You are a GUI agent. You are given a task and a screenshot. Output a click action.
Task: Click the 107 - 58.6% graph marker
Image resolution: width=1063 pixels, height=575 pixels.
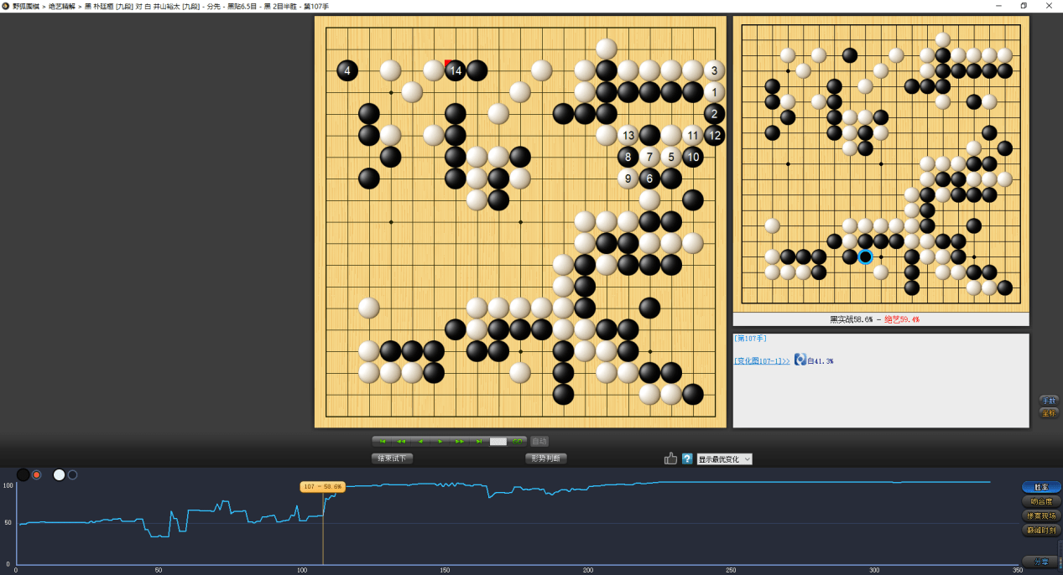pyautogui.click(x=322, y=487)
